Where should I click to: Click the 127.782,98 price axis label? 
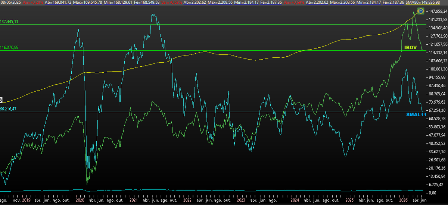tap(437, 36)
